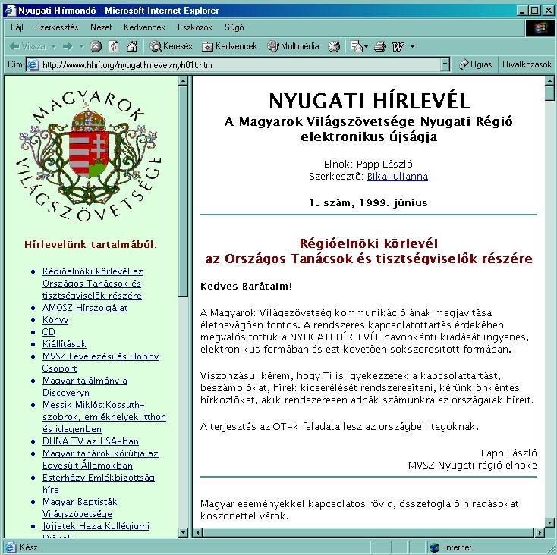Click left frame scroll up arrow
This screenshot has height=555, width=557.
coord(183,81)
